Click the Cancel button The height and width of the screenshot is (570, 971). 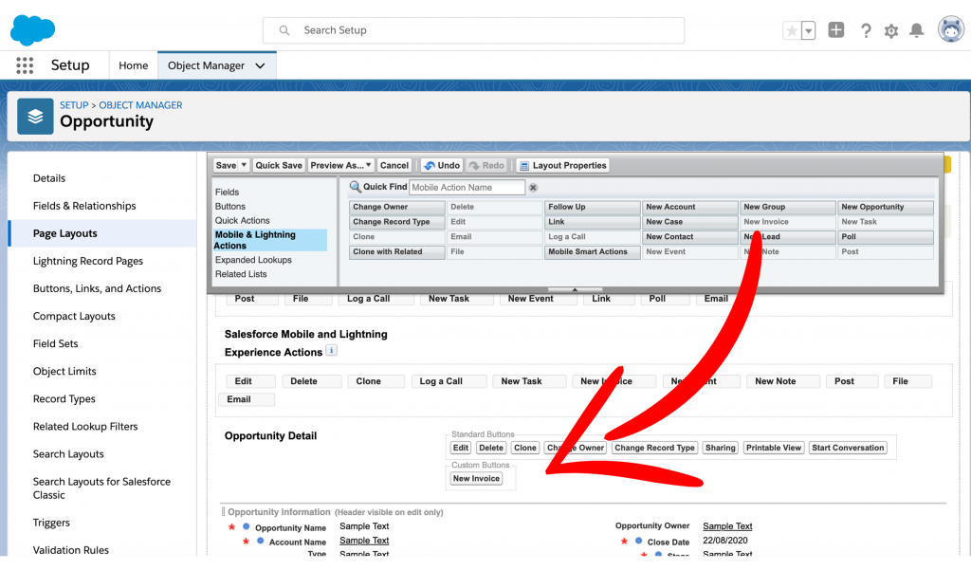tap(394, 165)
